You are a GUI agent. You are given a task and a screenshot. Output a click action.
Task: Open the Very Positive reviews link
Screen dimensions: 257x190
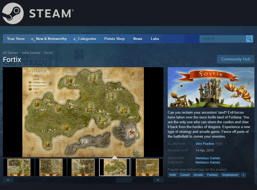(205, 143)
